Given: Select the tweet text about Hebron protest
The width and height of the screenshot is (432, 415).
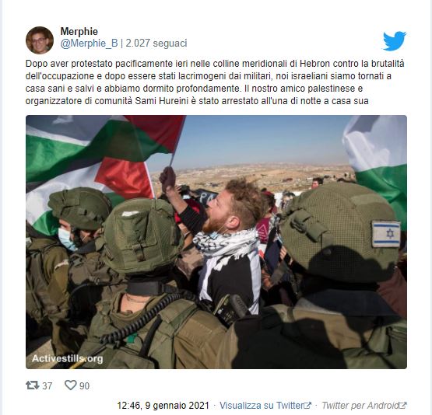Looking at the screenshot, I should [x=215, y=82].
